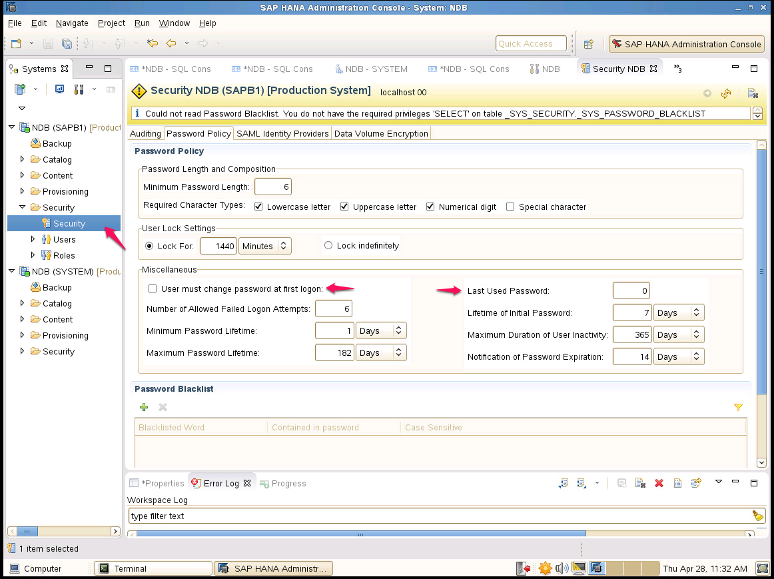Click the document-with-X icon in Security header
774x579 pixels.
(752, 93)
